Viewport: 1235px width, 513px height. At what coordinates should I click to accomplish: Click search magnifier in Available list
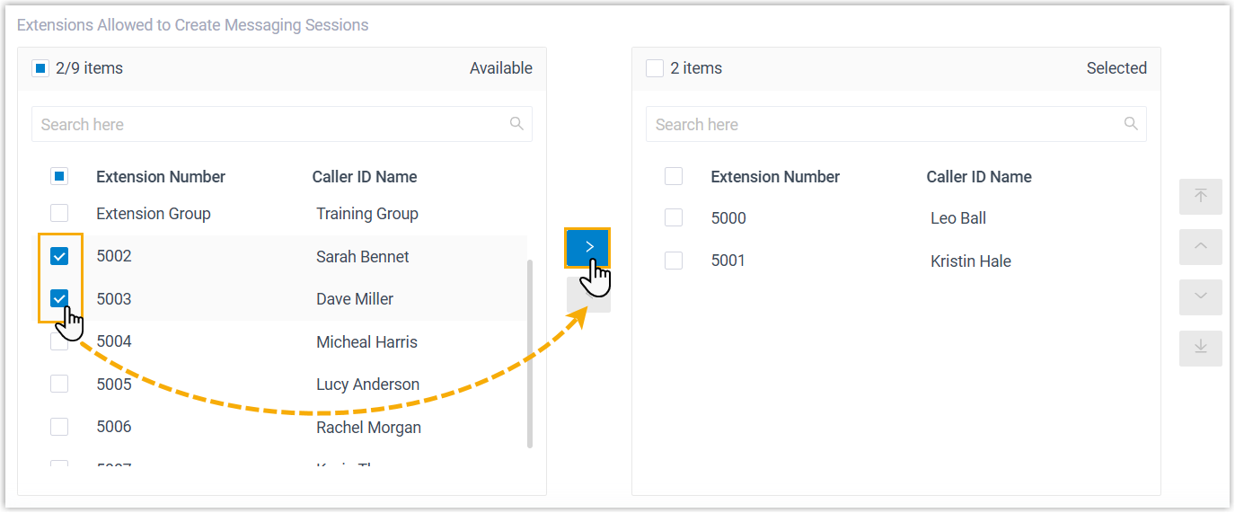[516, 124]
